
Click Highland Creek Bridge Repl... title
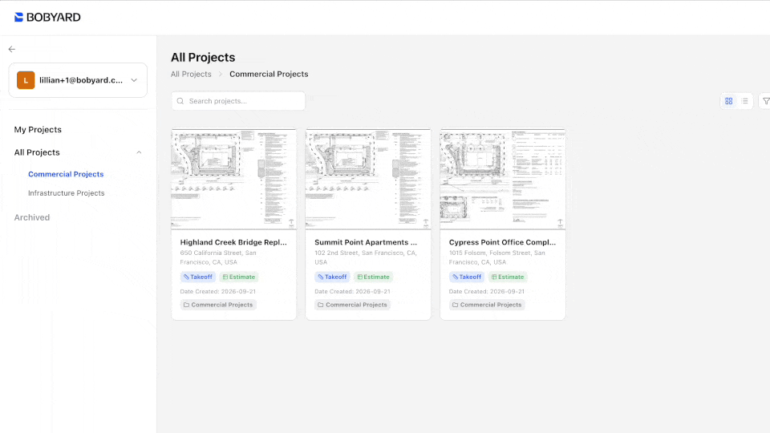pos(233,242)
